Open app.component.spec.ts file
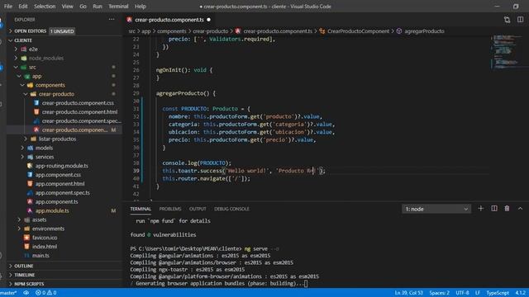529x297 pixels. [x=63, y=192]
